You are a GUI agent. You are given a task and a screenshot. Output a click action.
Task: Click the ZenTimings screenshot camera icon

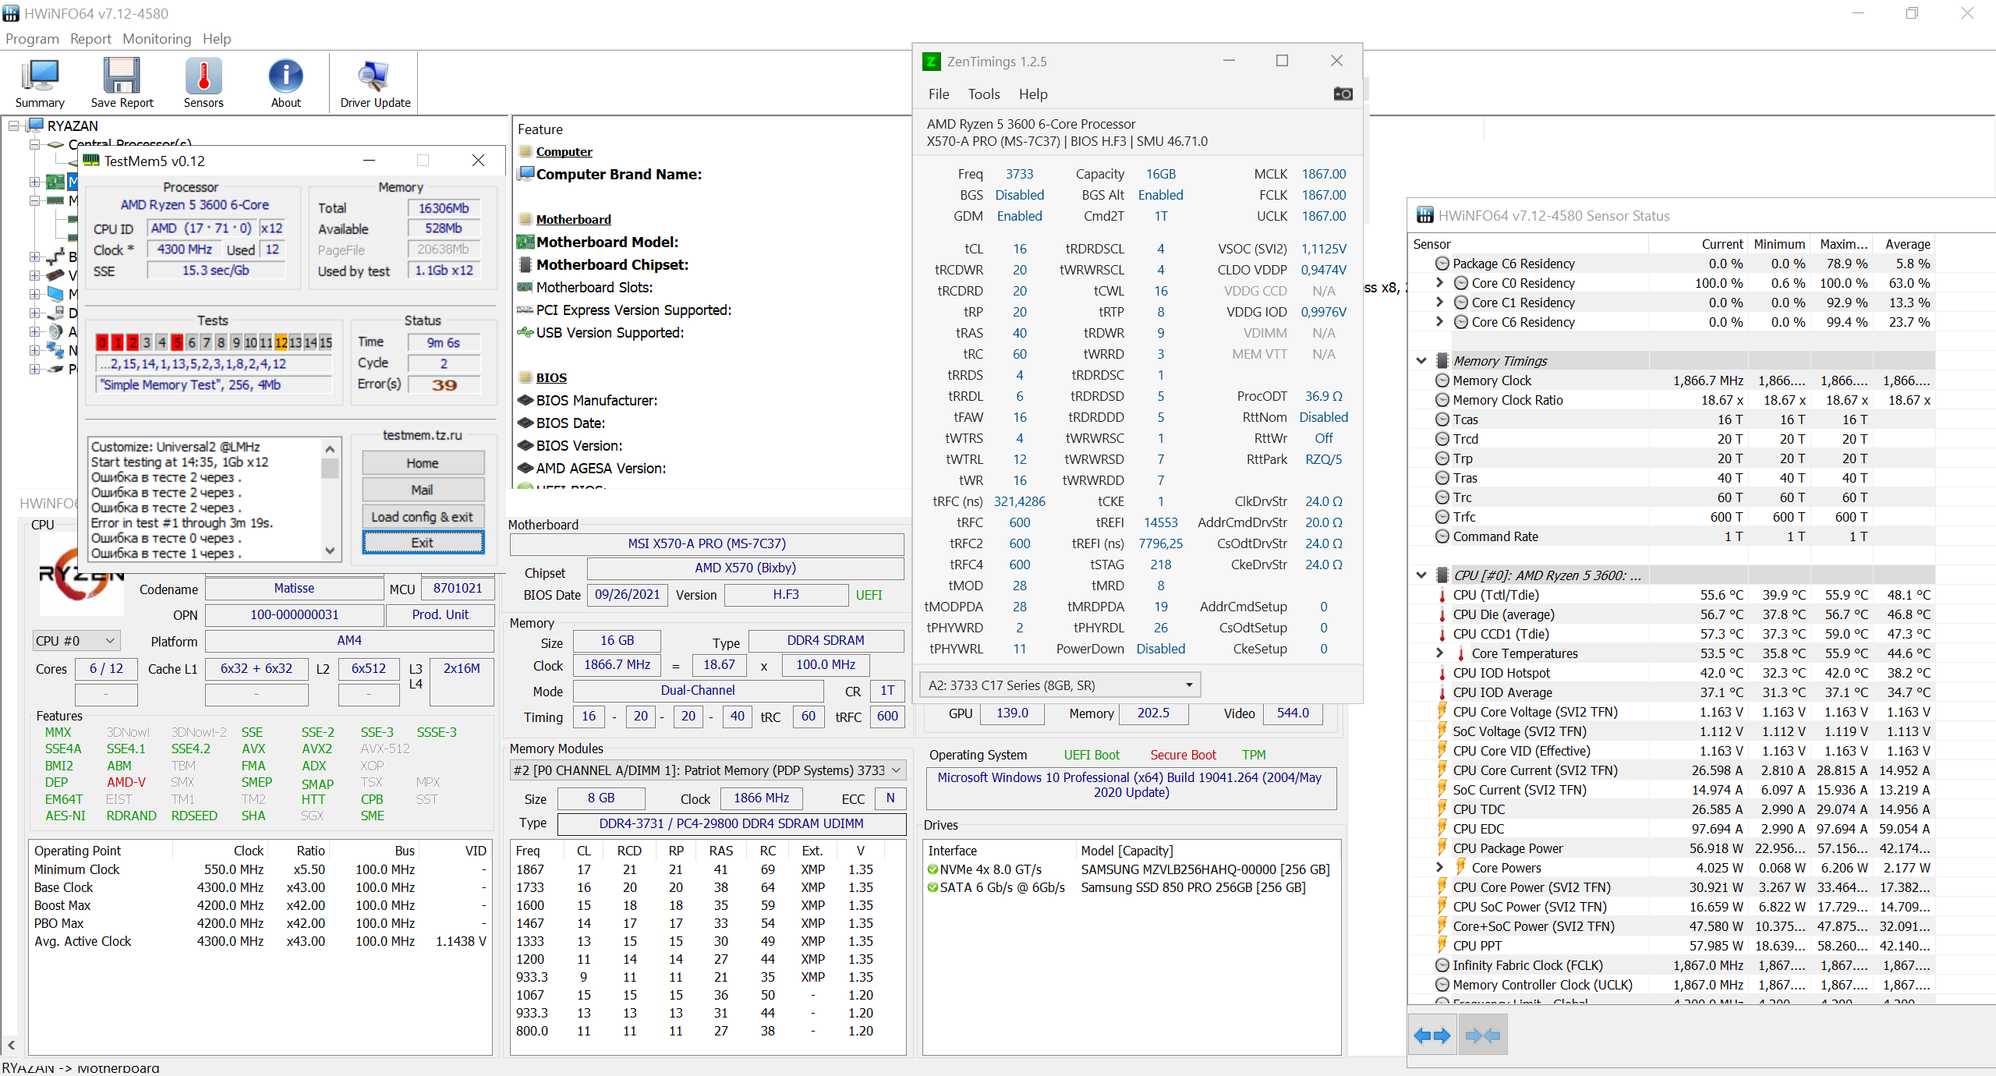[1343, 94]
